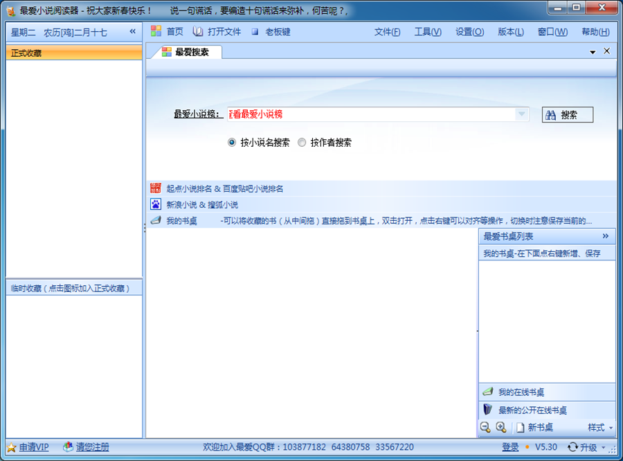Click 老板键 toolbar label

(278, 32)
